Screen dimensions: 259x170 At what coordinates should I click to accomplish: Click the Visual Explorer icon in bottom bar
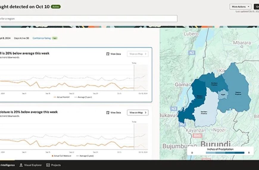tap(21, 165)
